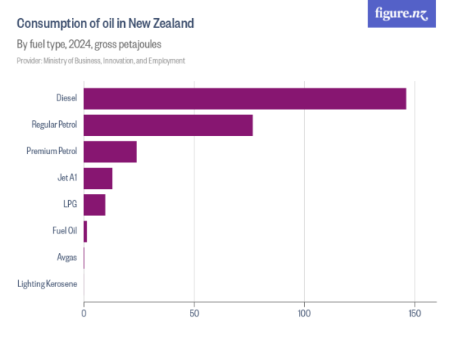Click the 150 x-axis tick label
Viewport: 454px width, 340px height.
[x=415, y=314]
